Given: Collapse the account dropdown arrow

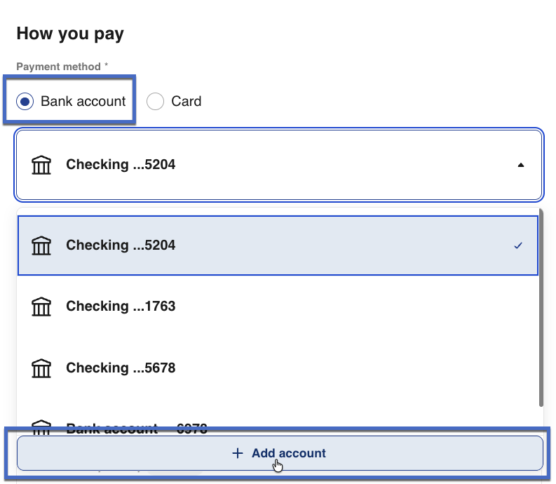Looking at the screenshot, I should click(x=520, y=166).
